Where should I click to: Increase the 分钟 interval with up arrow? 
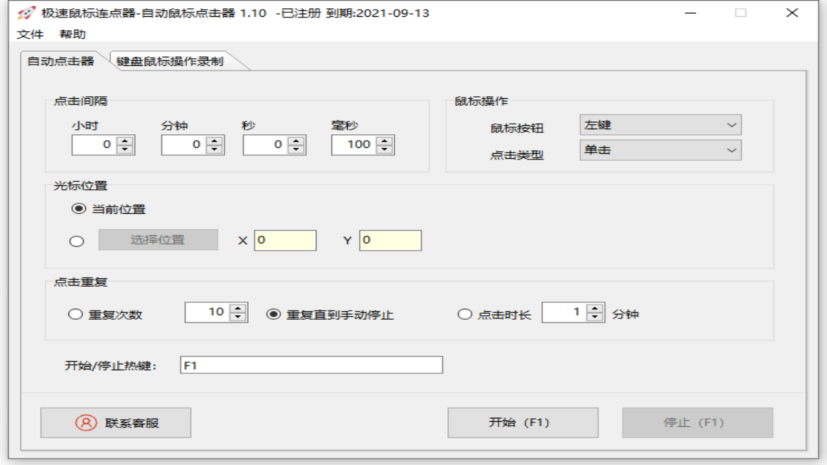pos(214,141)
